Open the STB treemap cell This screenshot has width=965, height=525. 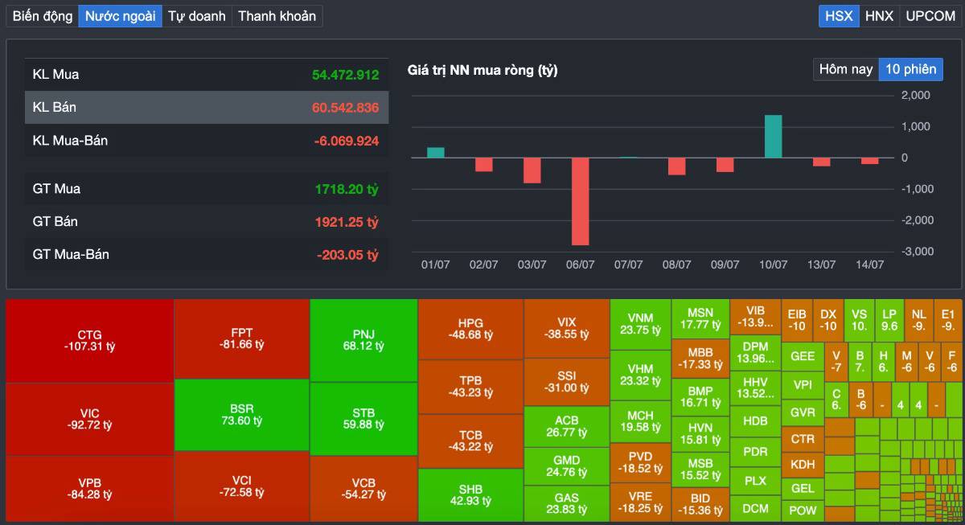(x=363, y=419)
